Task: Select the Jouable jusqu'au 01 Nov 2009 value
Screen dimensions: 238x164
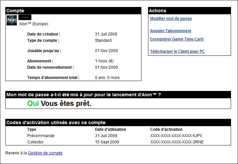Action: (107, 51)
